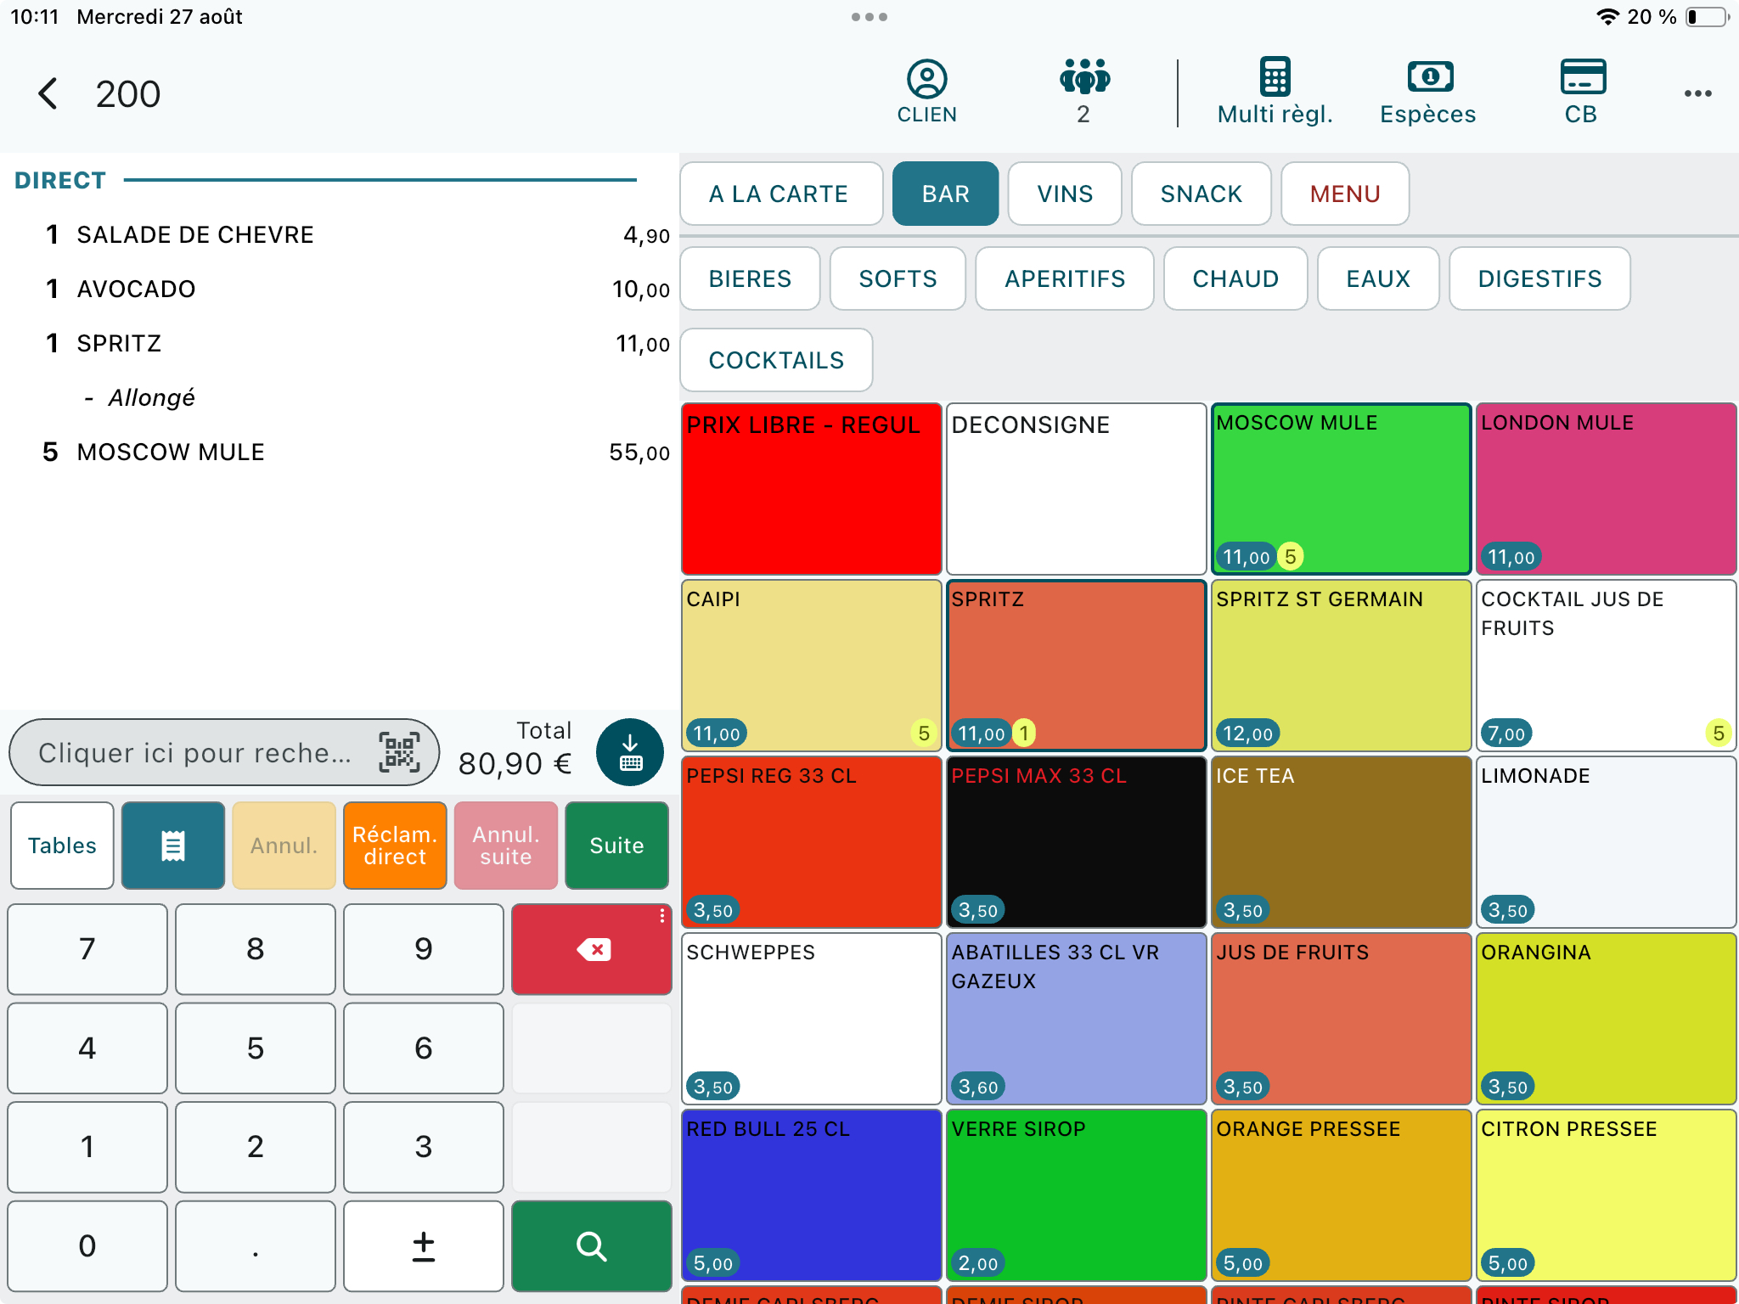The width and height of the screenshot is (1739, 1304).
Task: Click Annul. suite button
Action: point(506,846)
